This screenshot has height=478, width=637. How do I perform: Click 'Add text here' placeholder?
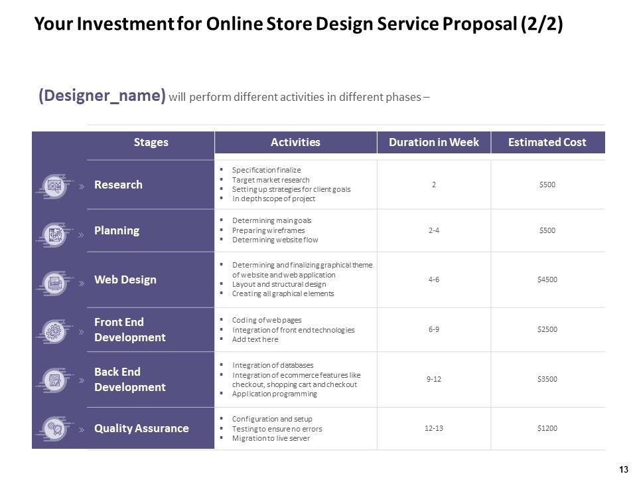[255, 339]
